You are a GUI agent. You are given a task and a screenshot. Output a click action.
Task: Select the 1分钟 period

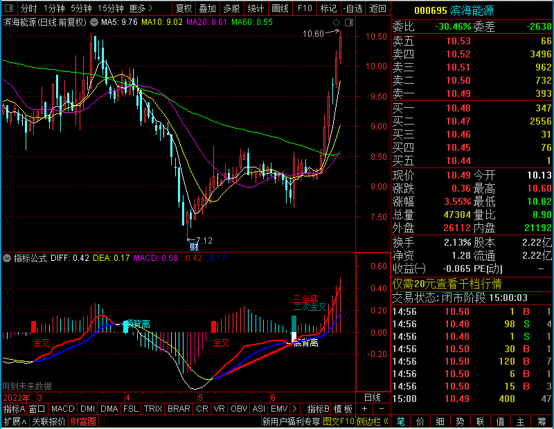coord(54,8)
